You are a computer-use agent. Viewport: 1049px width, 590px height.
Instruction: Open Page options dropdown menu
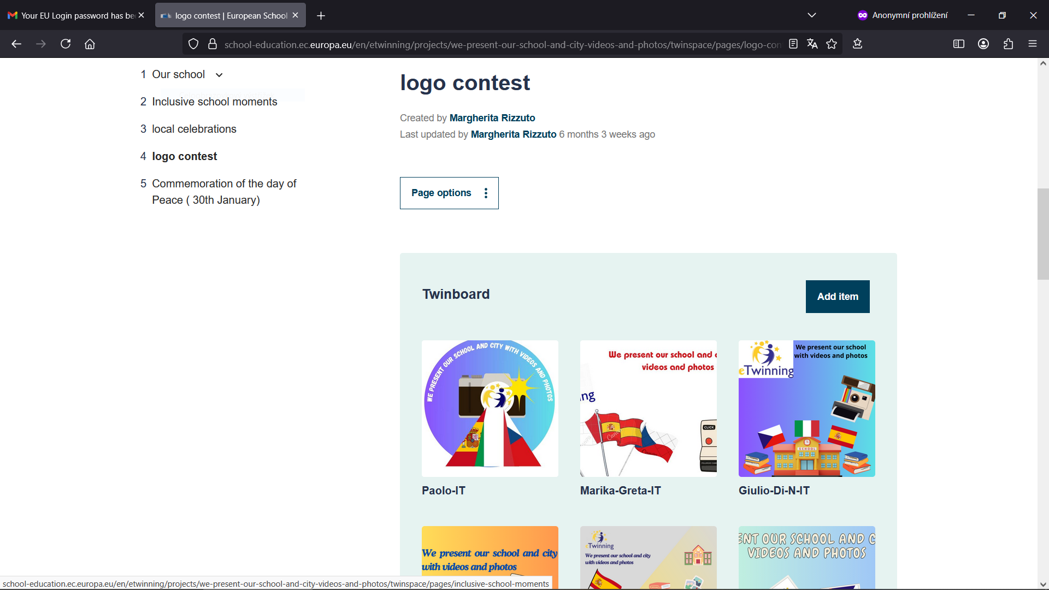pyautogui.click(x=449, y=193)
